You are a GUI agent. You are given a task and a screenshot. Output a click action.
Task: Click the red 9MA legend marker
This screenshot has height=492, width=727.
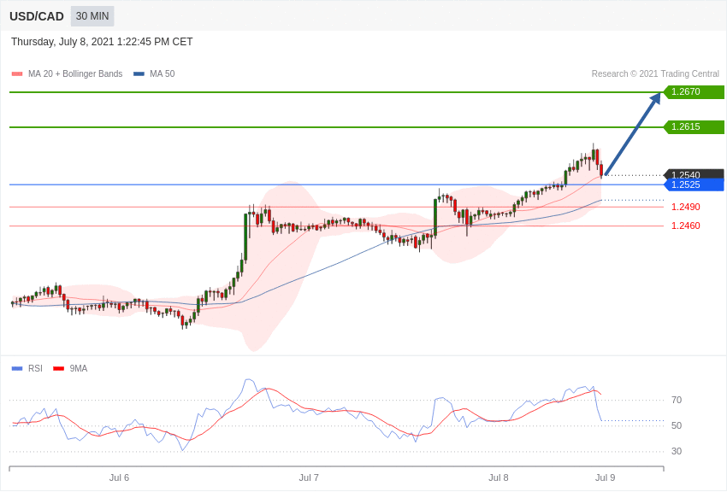[58, 369]
